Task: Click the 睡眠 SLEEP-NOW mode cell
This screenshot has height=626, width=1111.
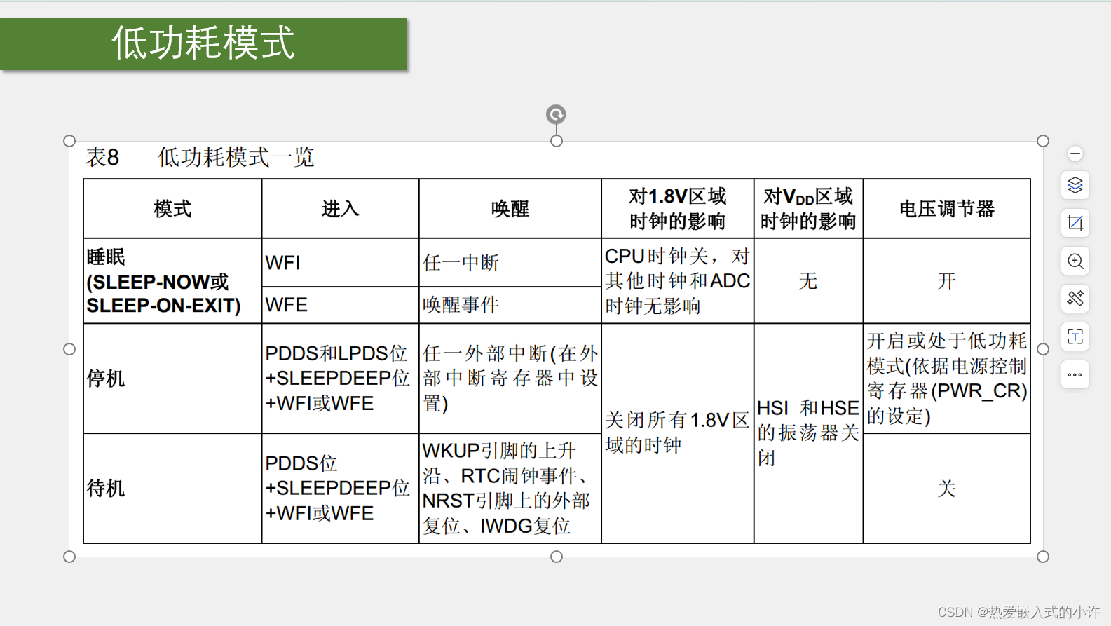Action: [172, 281]
